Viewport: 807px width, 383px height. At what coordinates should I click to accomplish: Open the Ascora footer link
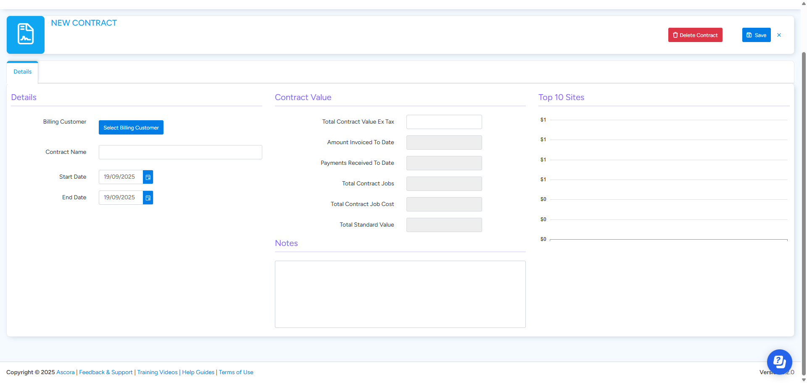(x=66, y=372)
